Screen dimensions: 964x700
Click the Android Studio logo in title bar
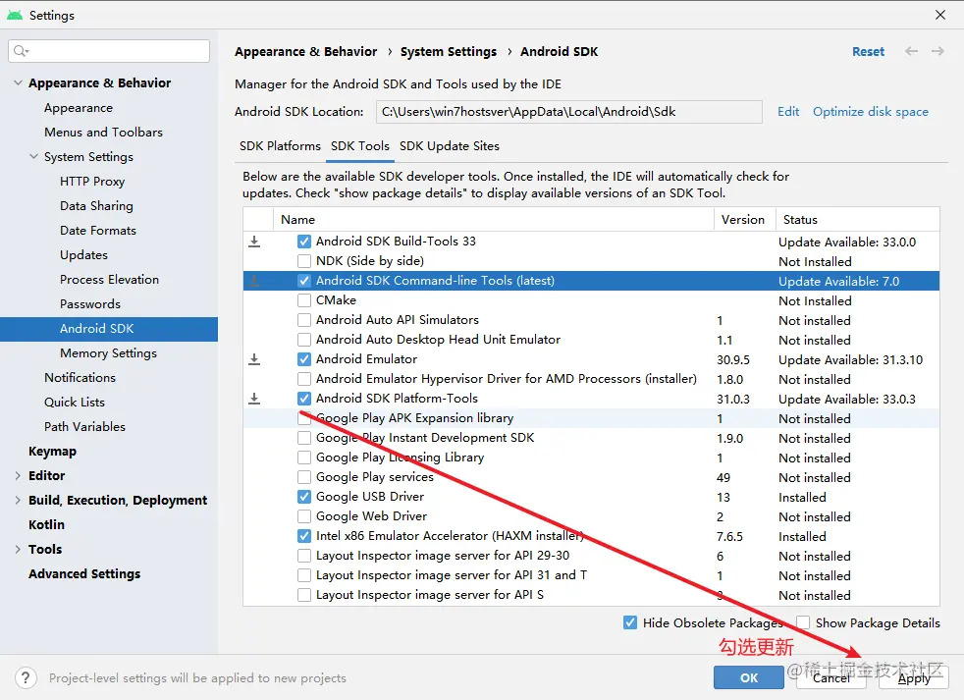[x=14, y=15]
